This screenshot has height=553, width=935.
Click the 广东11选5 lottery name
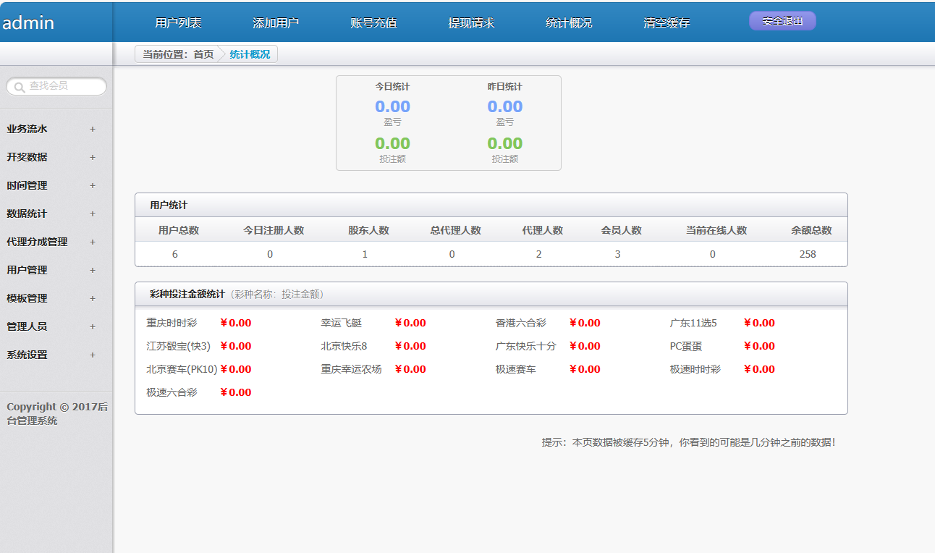tap(693, 323)
